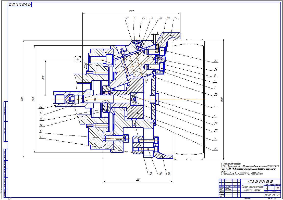
Task: Pick the callout label 22
Action: click(x=215, y=95)
